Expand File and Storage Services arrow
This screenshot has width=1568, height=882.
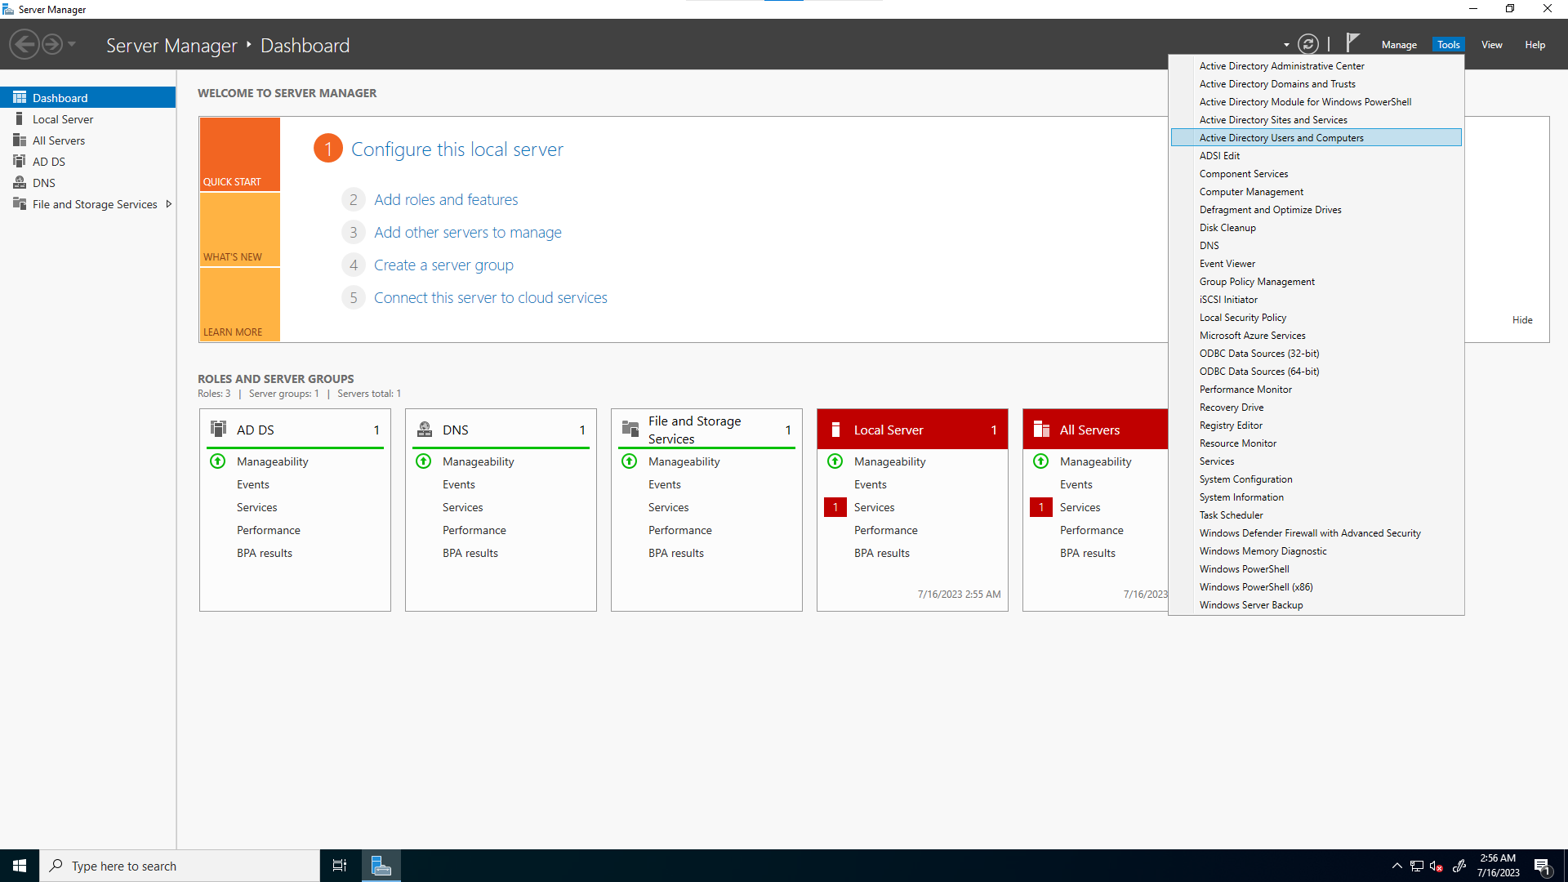tap(169, 204)
